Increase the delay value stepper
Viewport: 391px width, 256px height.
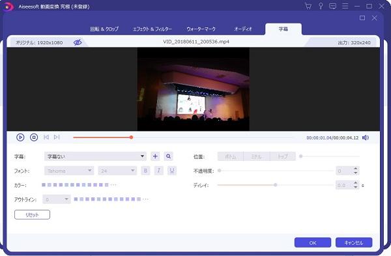pos(356,183)
